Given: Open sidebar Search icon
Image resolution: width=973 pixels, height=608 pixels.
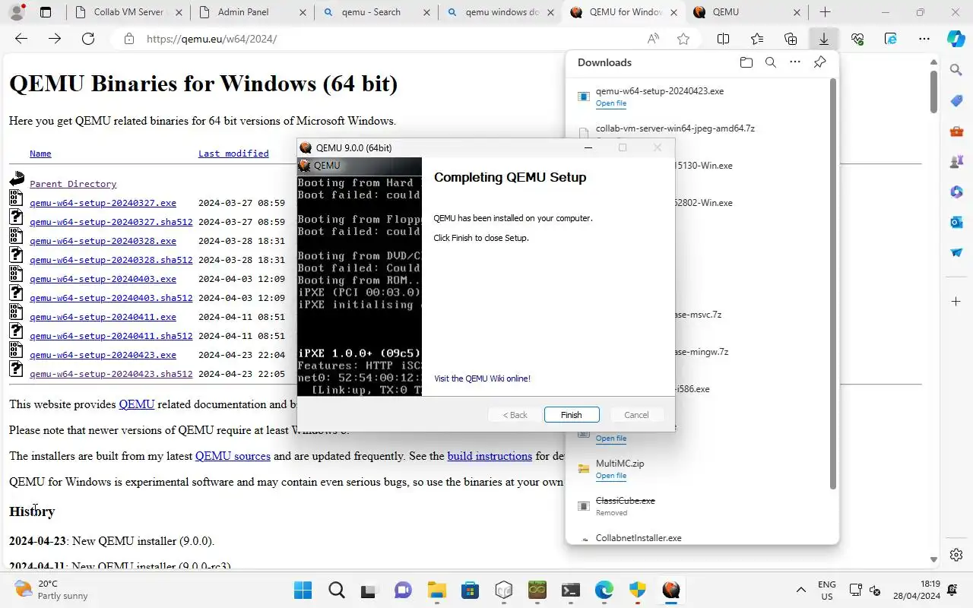Looking at the screenshot, I should tap(956, 70).
